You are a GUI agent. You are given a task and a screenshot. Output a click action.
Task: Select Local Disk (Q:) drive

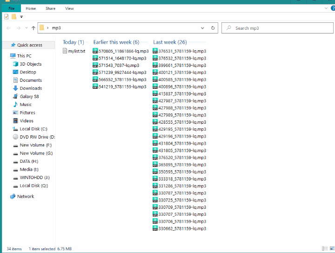(34, 186)
